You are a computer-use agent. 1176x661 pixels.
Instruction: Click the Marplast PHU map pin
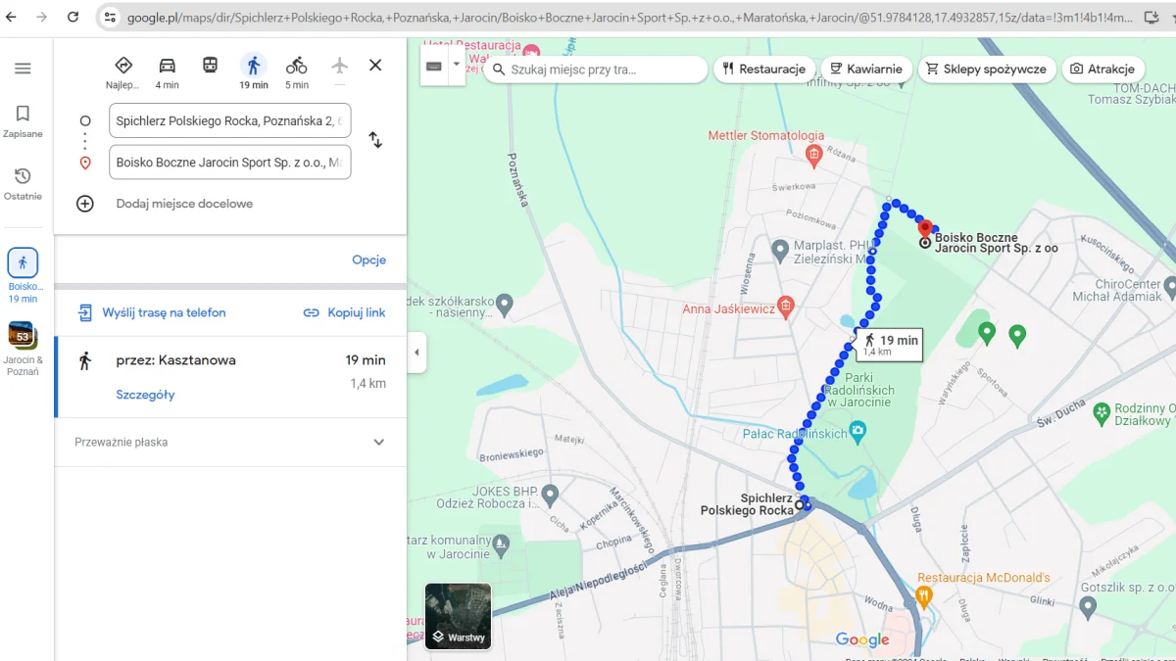click(x=780, y=250)
